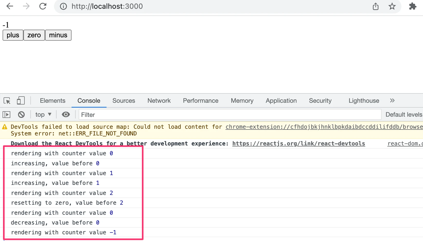423x241 pixels.
Task: Switch to the Elements tab
Action: 52,101
